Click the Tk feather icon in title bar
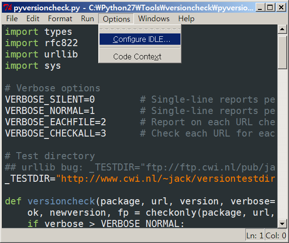The image size is (289, 243). coord(8,8)
